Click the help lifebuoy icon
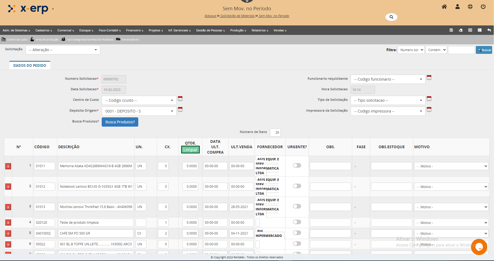The height and width of the screenshot is (261, 494). pos(470,7)
